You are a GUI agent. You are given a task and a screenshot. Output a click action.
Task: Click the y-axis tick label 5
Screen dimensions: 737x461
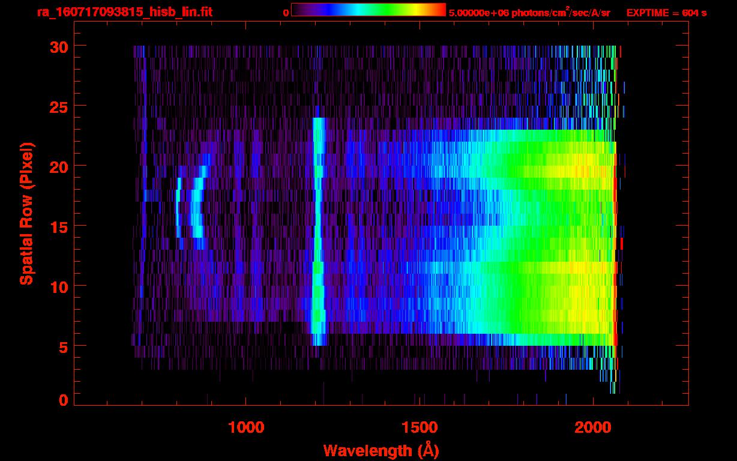pyautogui.click(x=63, y=346)
